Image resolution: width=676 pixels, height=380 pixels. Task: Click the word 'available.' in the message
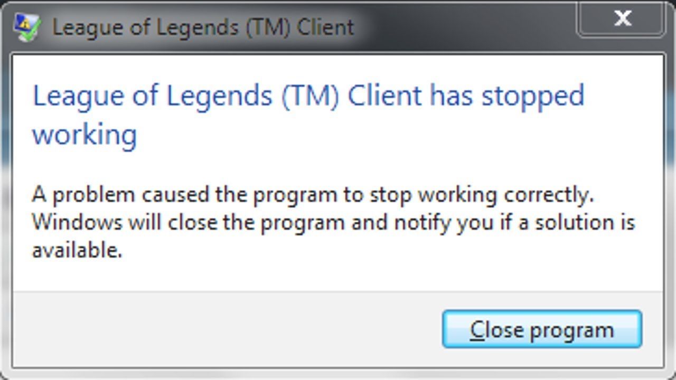click(77, 250)
